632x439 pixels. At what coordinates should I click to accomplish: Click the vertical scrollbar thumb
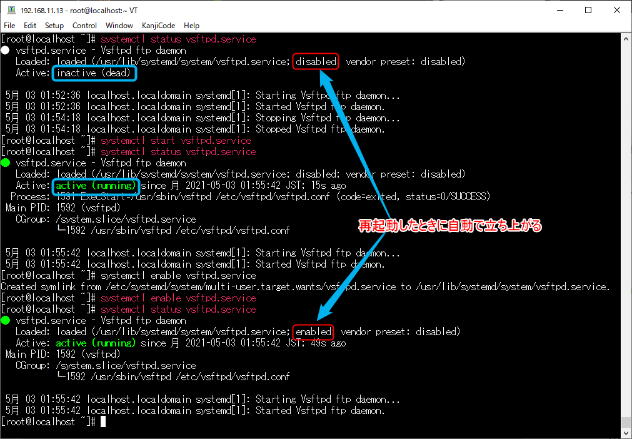click(626, 422)
